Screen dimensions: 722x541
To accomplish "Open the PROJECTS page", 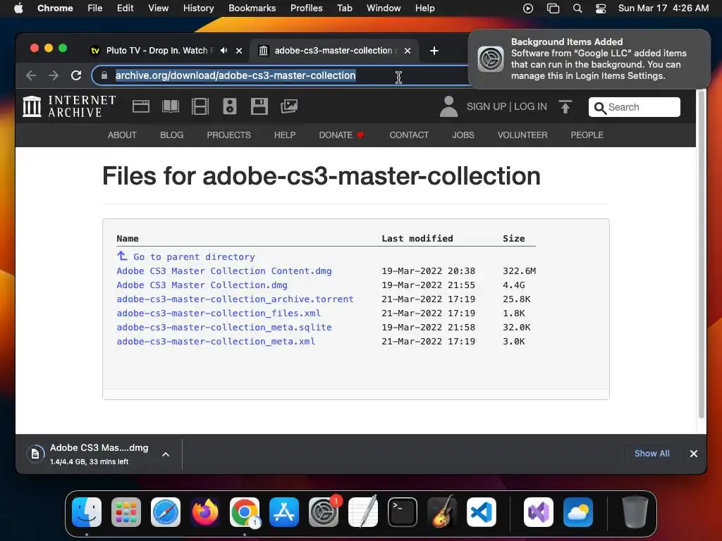I will pos(229,135).
